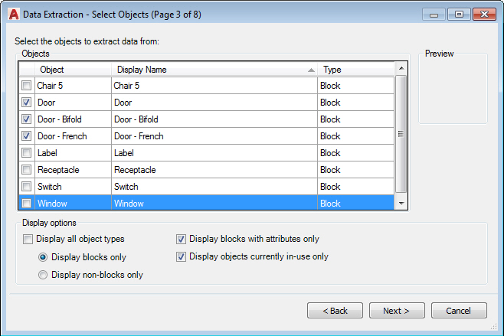The height and width of the screenshot is (336, 504).
Task: Click the Label object name cell
Action: [x=73, y=153]
